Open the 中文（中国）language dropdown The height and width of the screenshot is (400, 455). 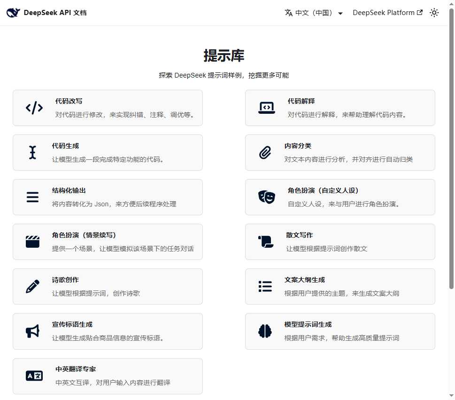click(314, 13)
